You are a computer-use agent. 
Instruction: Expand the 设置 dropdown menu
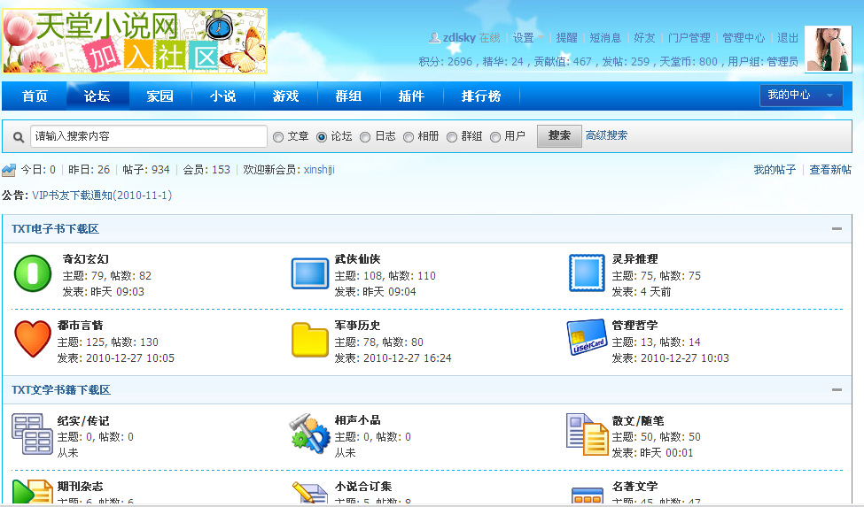point(528,37)
